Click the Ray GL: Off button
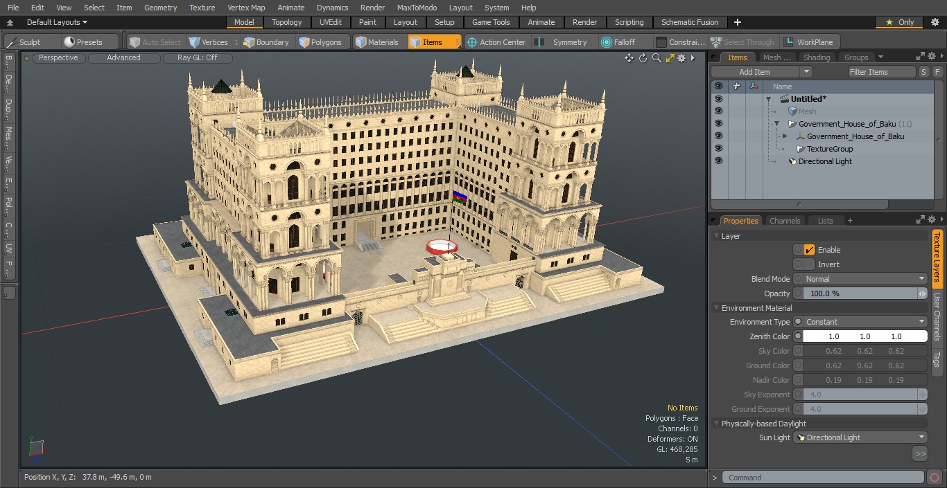 click(x=197, y=57)
